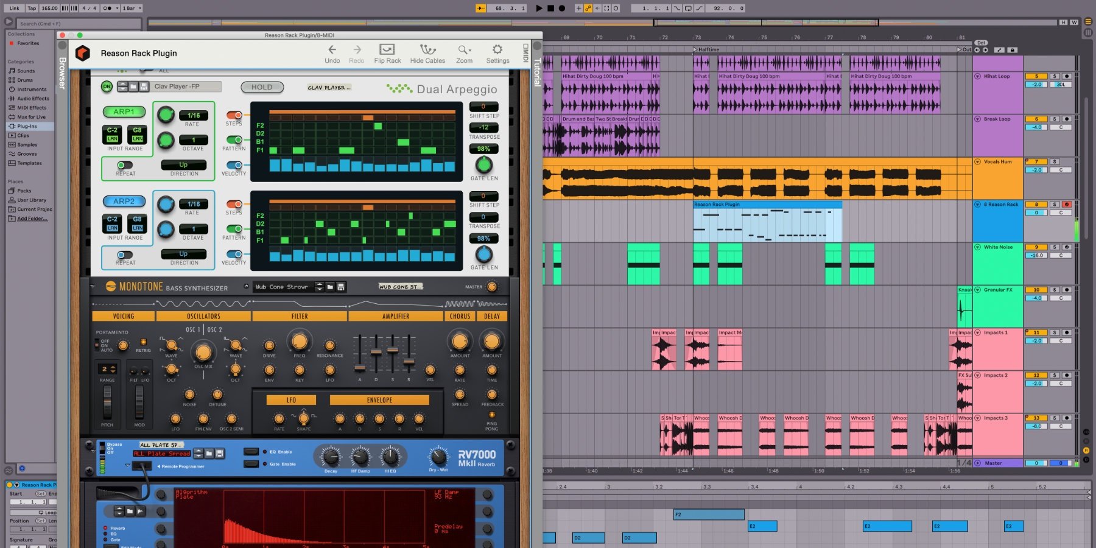
Task: Open the ARP1 Direction dropdown showing Up
Action: (184, 164)
